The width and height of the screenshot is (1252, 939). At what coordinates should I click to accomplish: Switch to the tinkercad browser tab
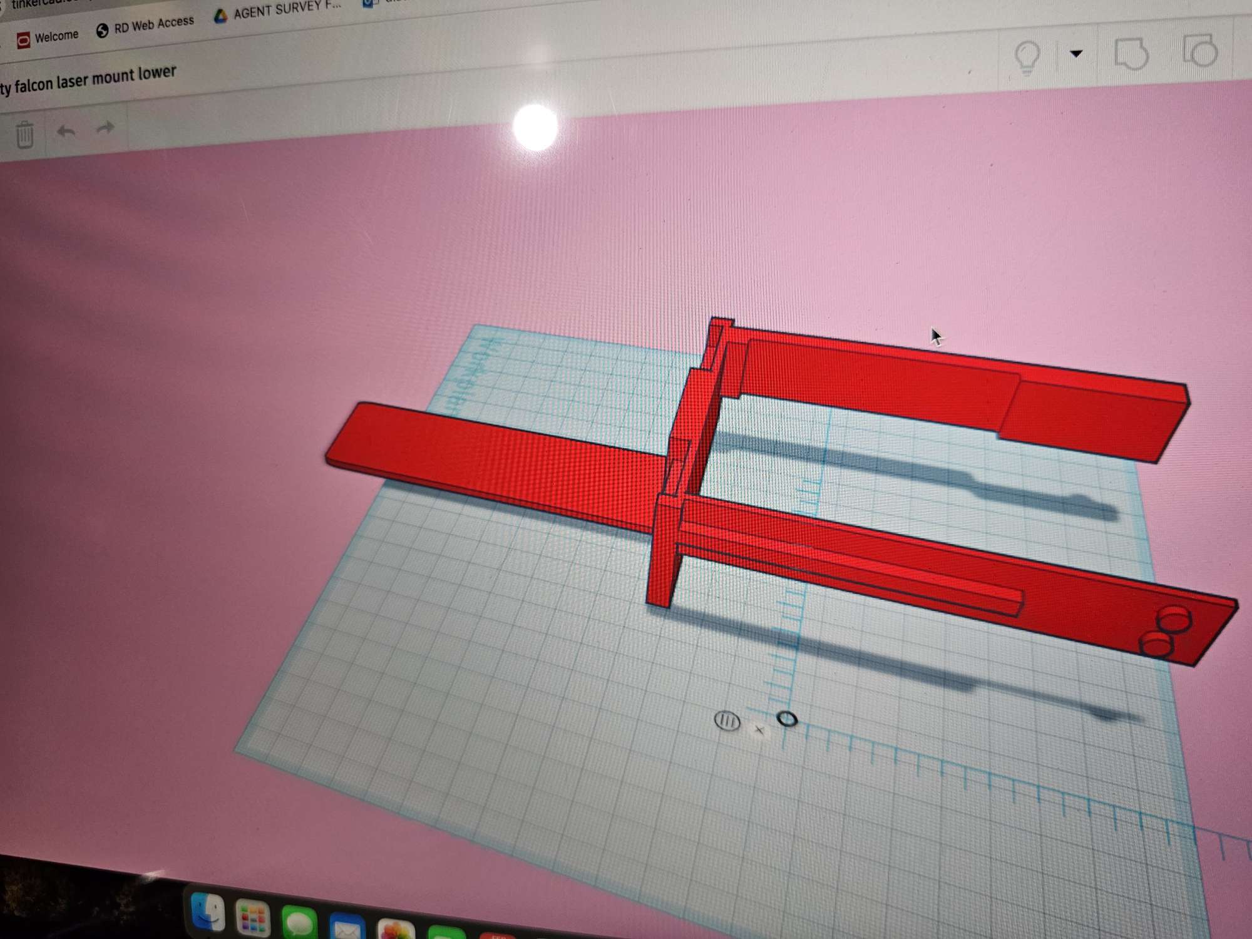click(x=38, y=5)
